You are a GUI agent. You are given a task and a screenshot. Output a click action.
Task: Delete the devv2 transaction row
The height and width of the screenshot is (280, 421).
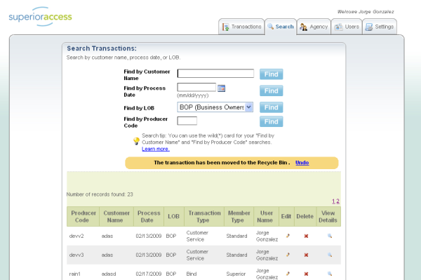(306, 236)
